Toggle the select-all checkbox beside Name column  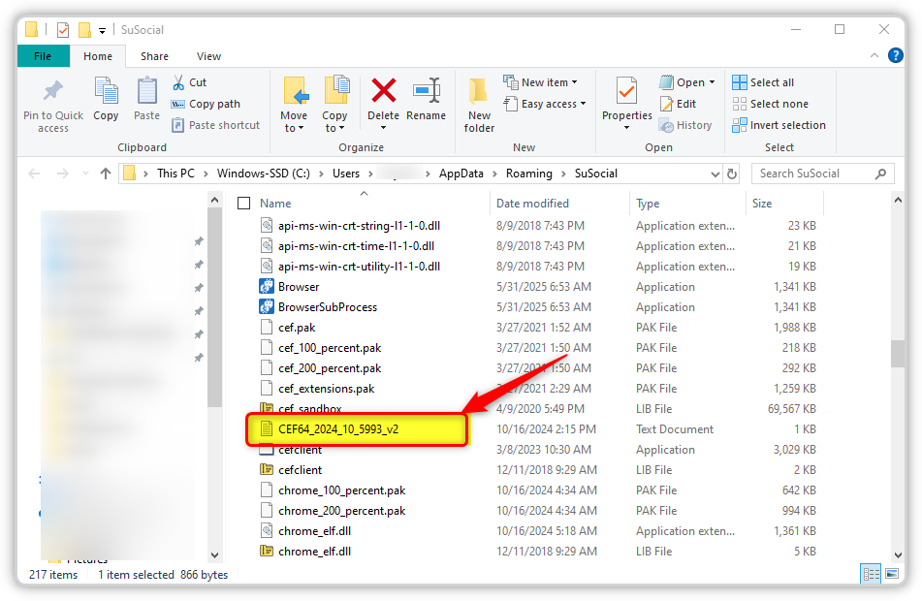point(244,204)
